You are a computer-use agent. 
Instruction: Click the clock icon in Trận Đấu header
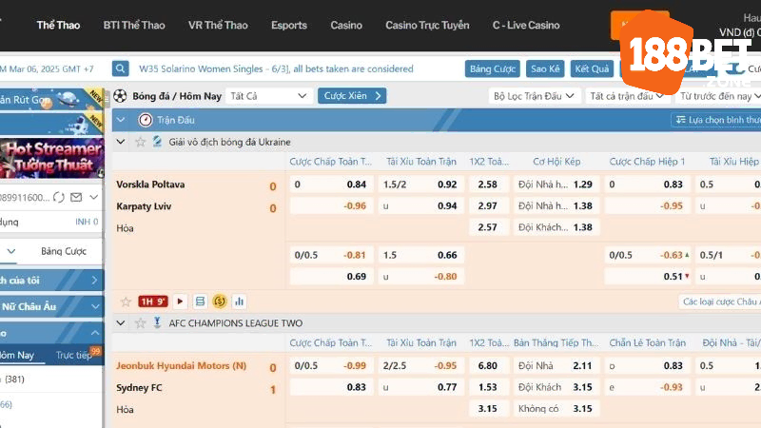[x=146, y=120]
